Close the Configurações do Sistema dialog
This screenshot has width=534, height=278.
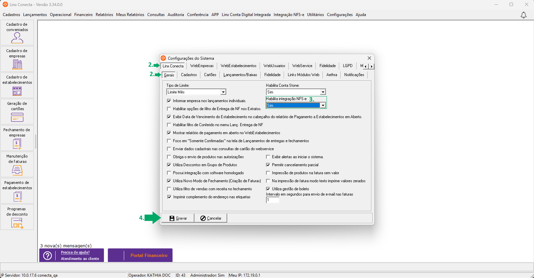pyautogui.click(x=369, y=58)
